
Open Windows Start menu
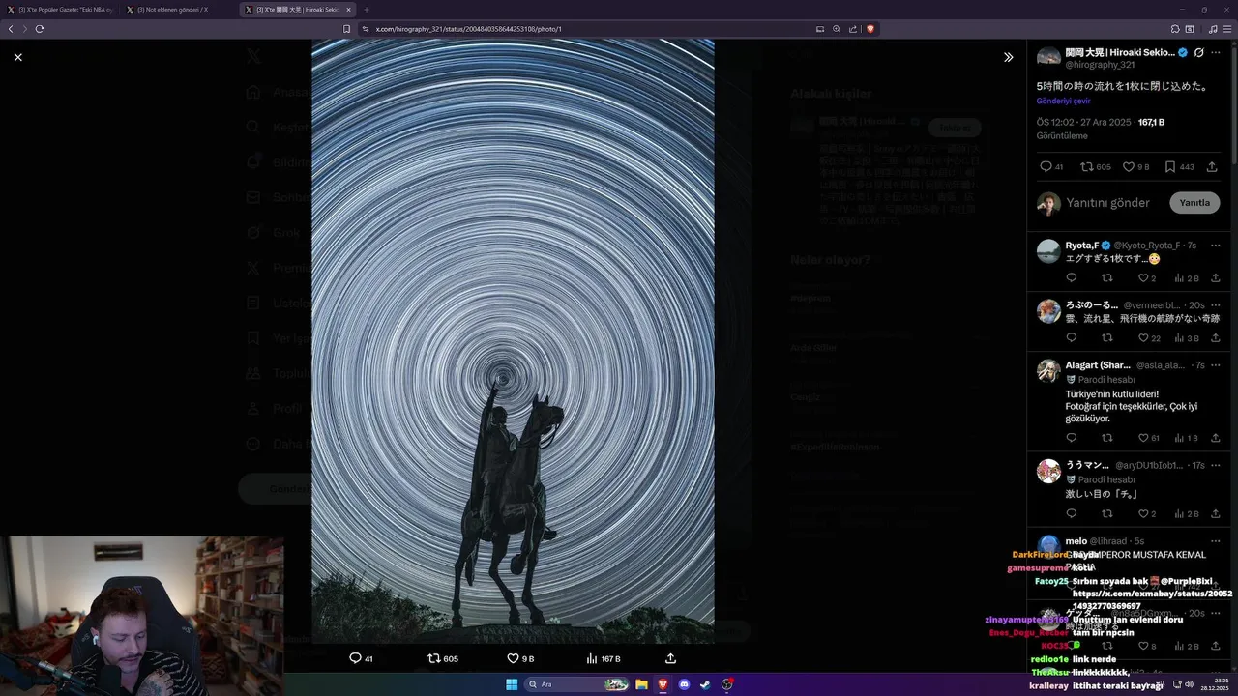click(512, 684)
